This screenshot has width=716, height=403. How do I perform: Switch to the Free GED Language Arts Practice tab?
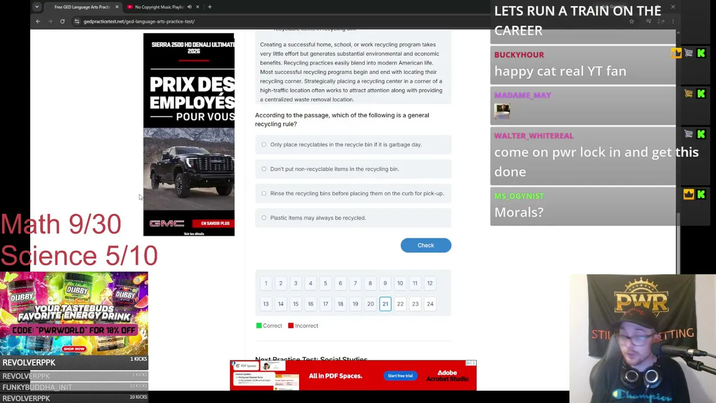pyautogui.click(x=82, y=7)
